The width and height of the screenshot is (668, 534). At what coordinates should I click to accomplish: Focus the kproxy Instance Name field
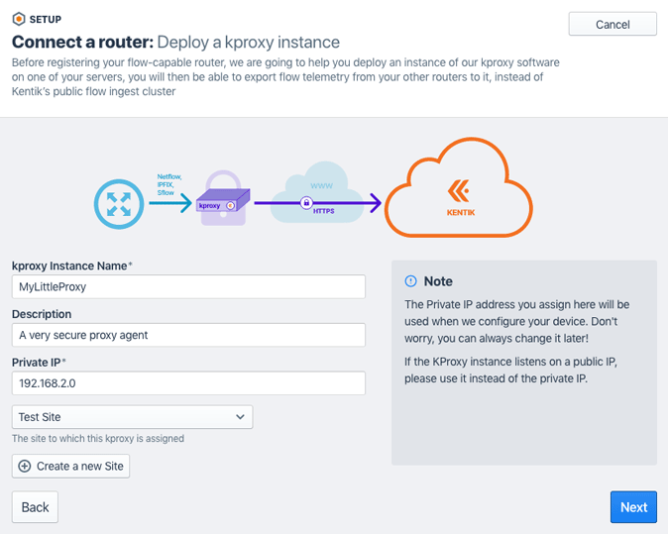point(188,287)
